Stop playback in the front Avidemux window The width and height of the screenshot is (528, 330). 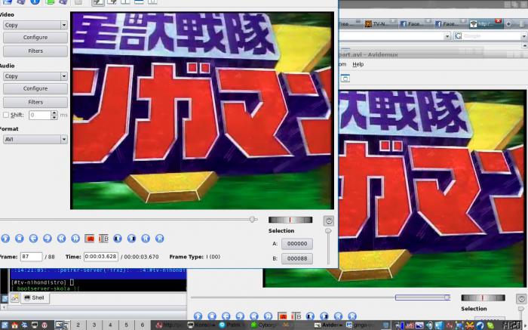click(x=19, y=239)
